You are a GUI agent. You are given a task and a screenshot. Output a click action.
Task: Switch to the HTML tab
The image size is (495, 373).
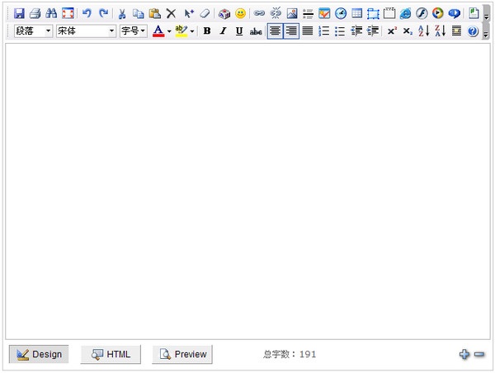(111, 354)
